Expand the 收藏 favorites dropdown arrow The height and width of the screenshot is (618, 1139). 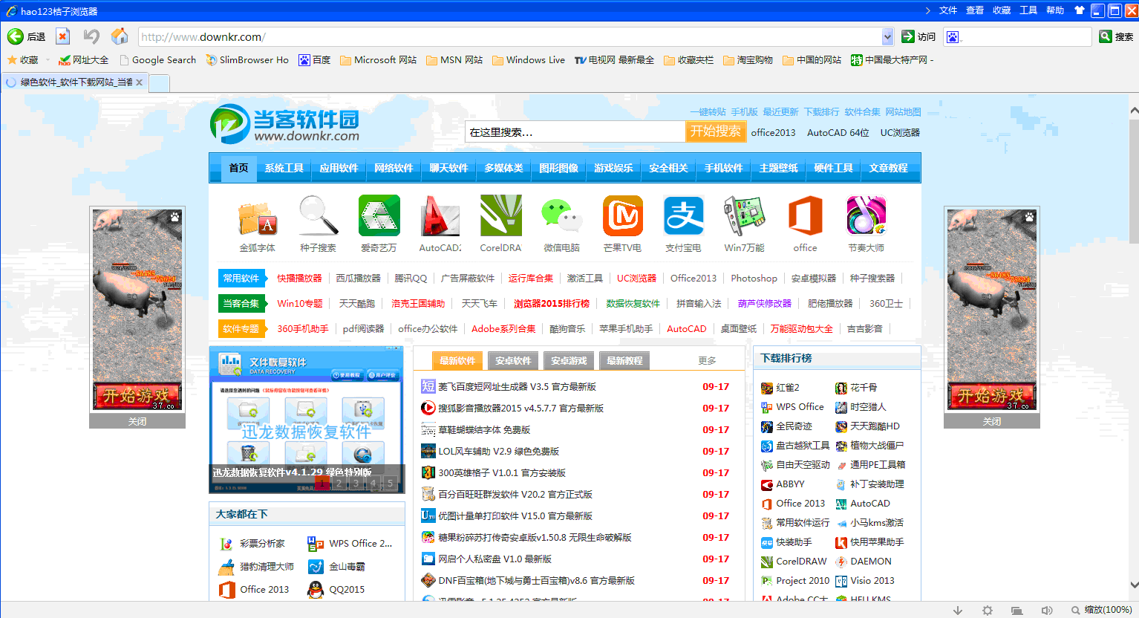click(48, 60)
